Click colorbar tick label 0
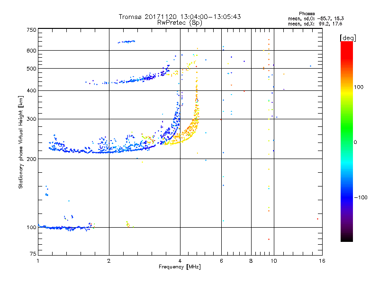Image resolution: width=379 pixels, height=284 pixels. click(x=355, y=142)
